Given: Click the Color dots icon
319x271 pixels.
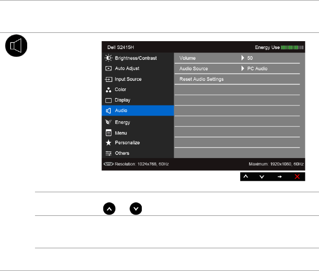Looking at the screenshot, I should (109, 90).
